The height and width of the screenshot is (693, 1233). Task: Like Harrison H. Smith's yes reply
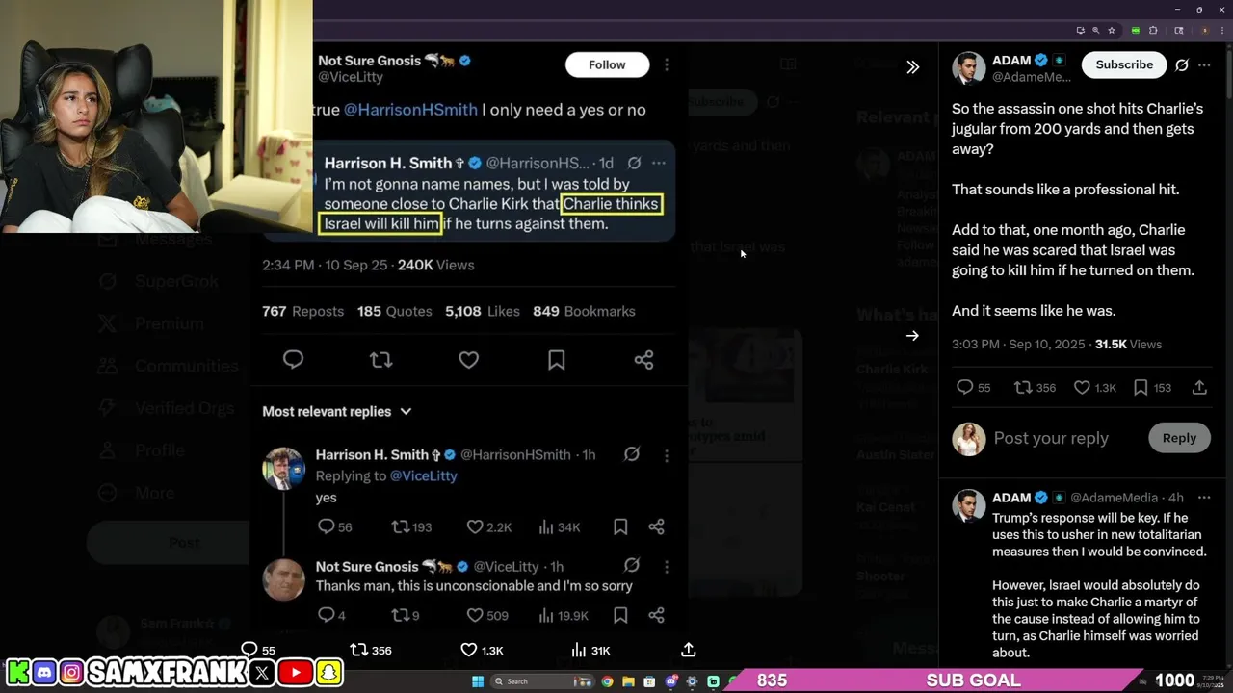[488, 527]
